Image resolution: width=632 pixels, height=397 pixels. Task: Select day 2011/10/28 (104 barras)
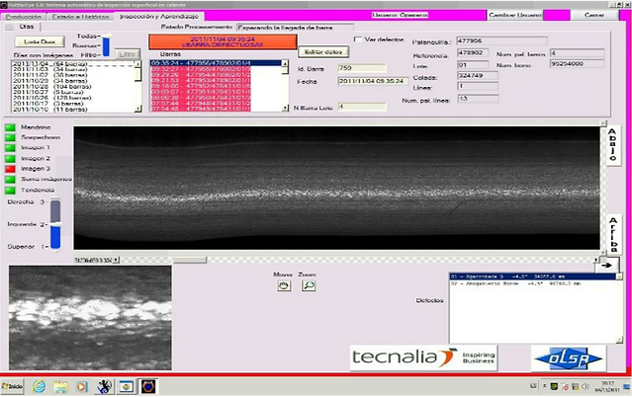tap(52, 87)
